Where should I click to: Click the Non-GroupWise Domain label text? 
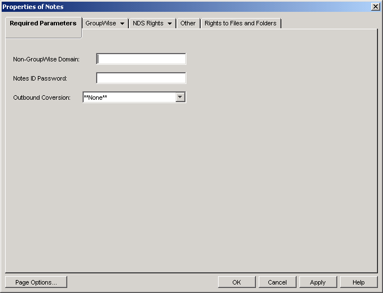[x=46, y=59]
